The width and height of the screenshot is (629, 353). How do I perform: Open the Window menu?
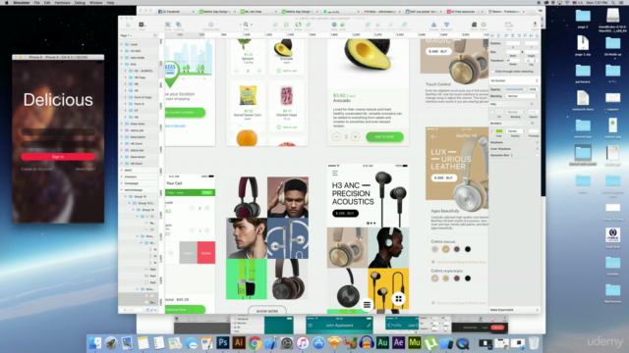96,2
